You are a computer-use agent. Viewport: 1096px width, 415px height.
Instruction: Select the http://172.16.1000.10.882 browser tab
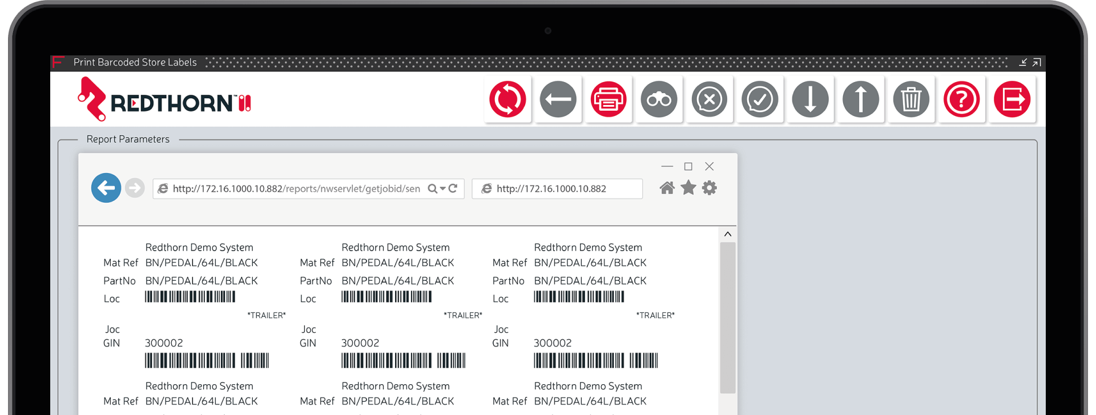tap(557, 189)
